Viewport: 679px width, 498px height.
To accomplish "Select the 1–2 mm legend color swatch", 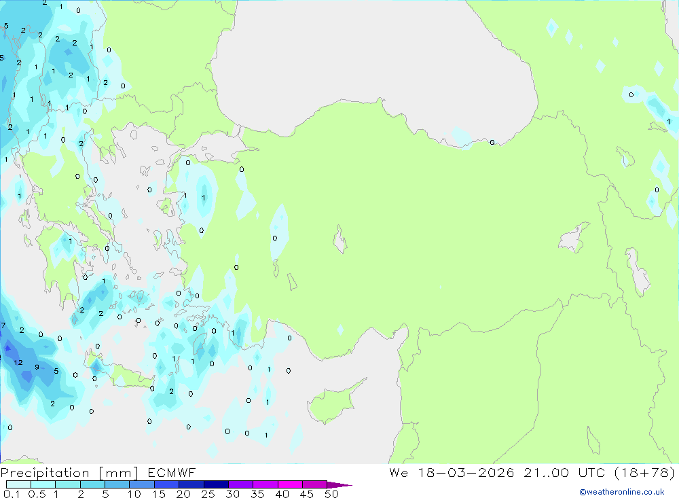I will [x=68, y=484].
